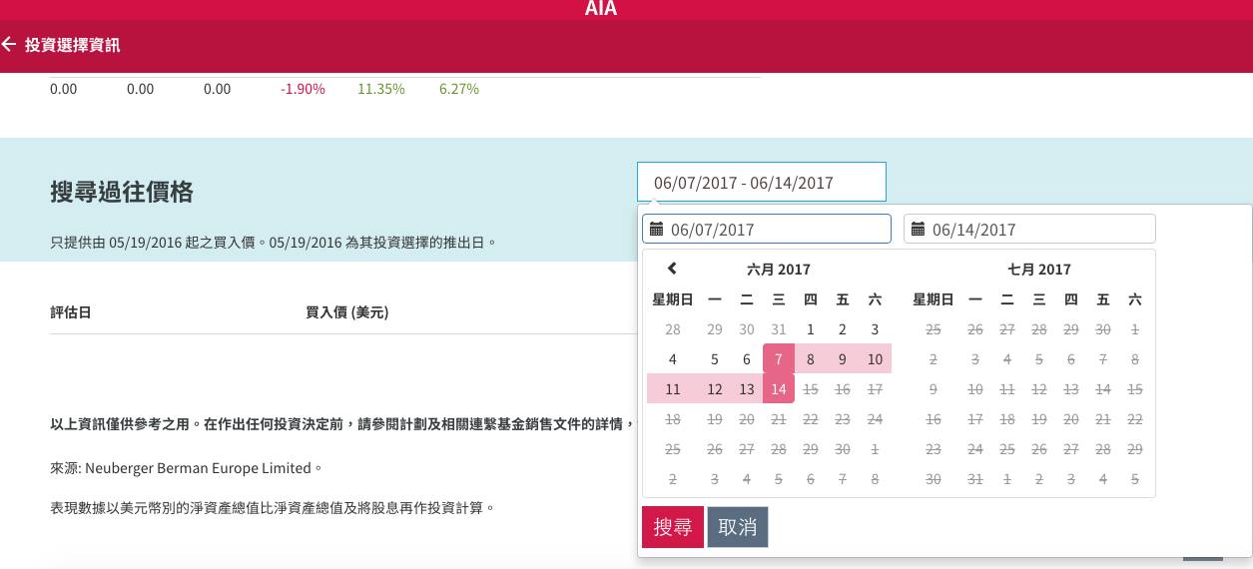Choose June 8 in the highlighted range
This screenshot has width=1253, height=569.
[x=811, y=359]
